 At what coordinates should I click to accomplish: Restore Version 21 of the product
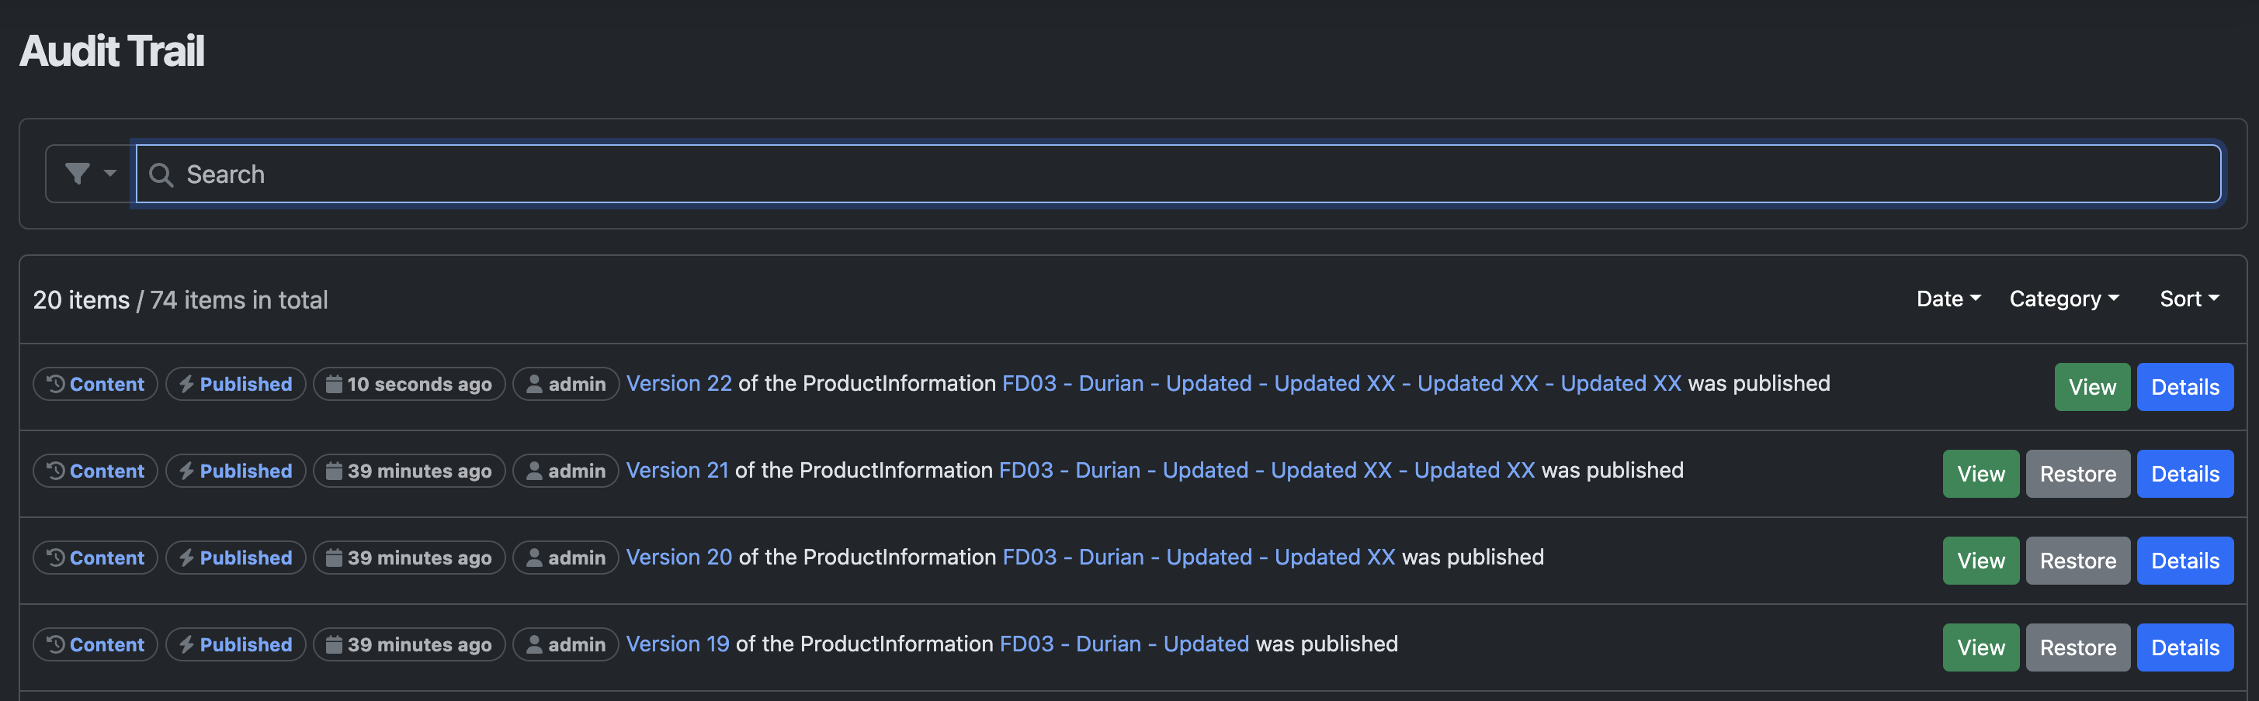pos(2077,473)
